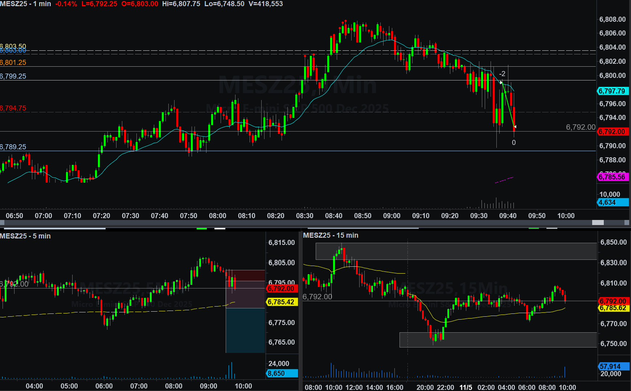Select the green tab indicator above 5 min chart
This screenshot has height=391, width=631.
click(201, 228)
